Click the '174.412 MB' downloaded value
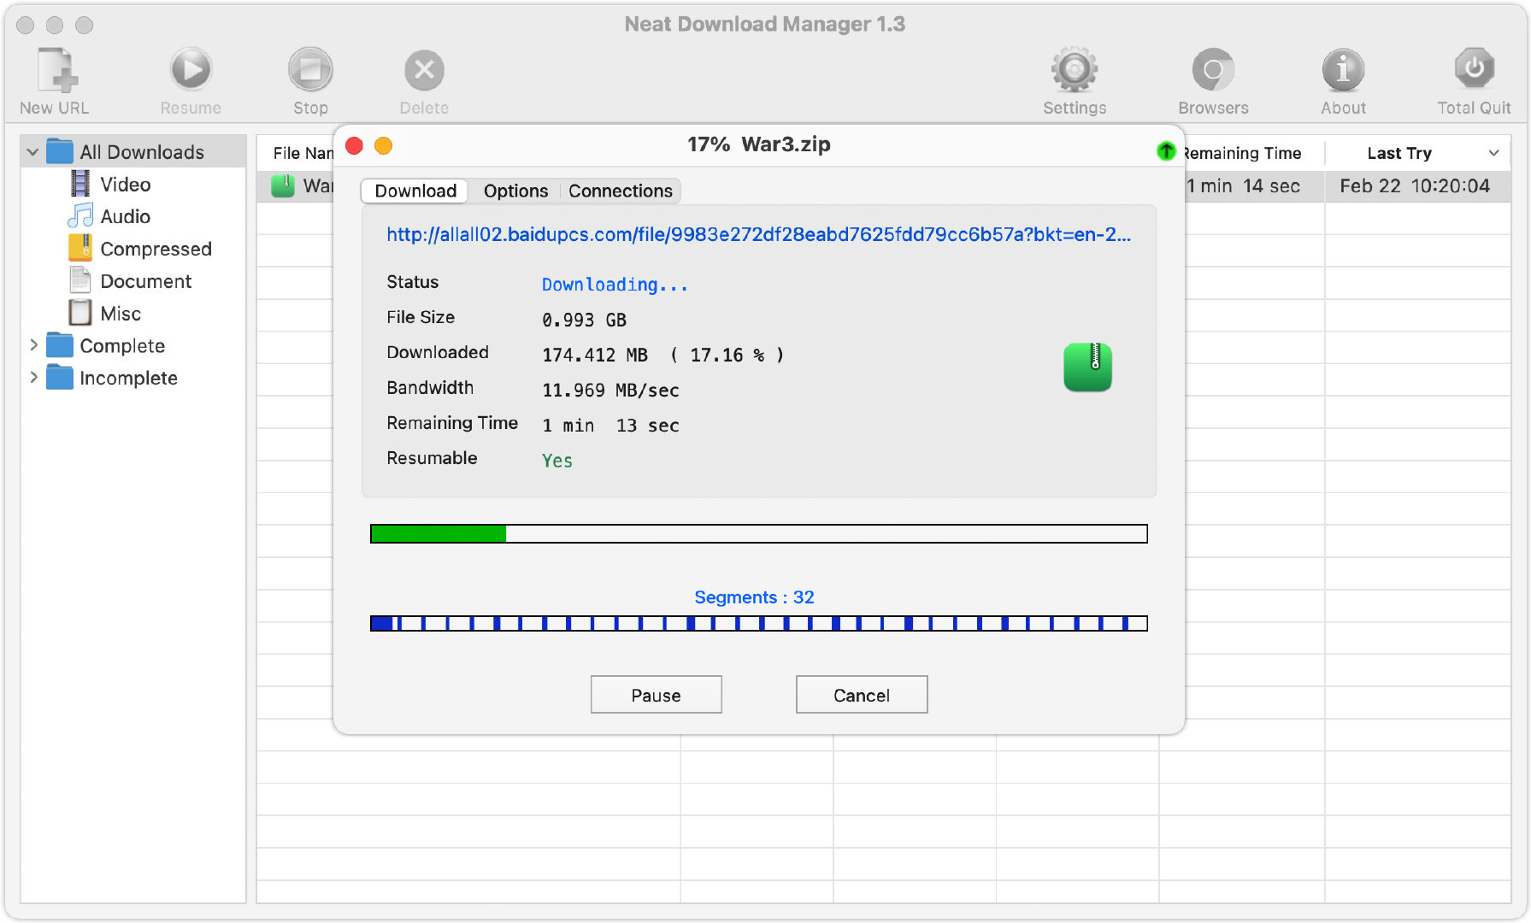Screen dimensions: 1531x923 [595, 355]
